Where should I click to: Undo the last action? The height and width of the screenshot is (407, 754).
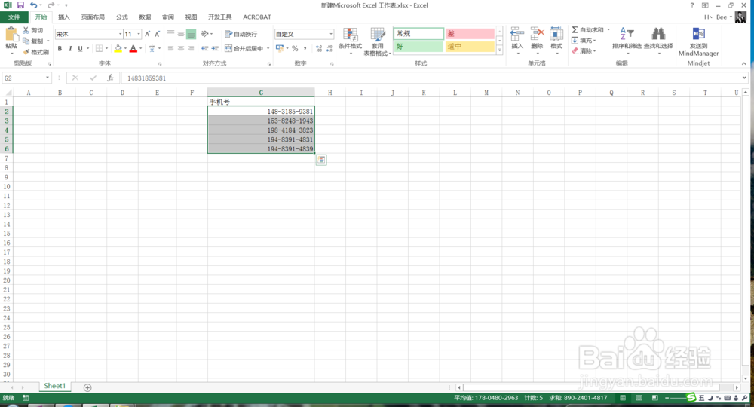click(33, 5)
